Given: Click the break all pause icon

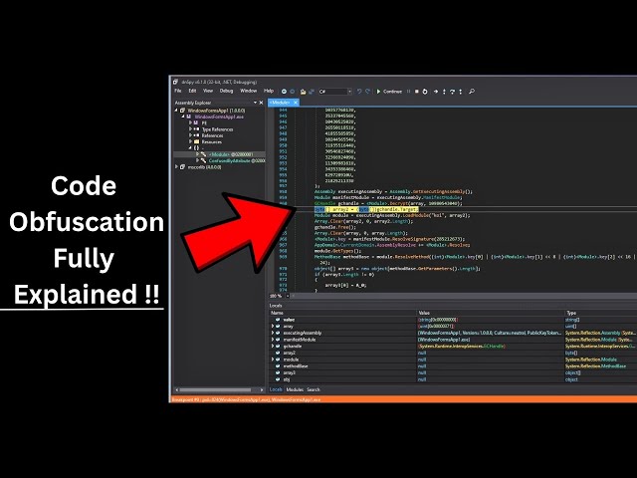Looking at the screenshot, I should (x=409, y=92).
